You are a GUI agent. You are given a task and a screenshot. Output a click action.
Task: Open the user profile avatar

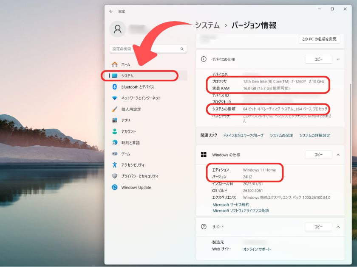pos(117,29)
